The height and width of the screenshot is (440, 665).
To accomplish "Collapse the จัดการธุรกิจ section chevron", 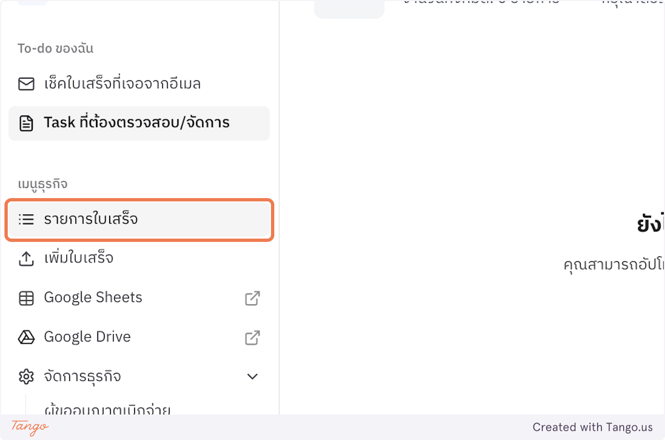I will [252, 376].
